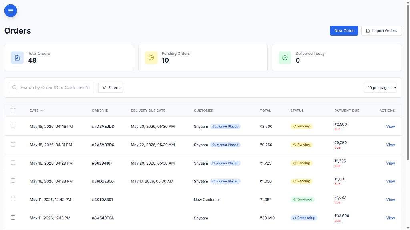Image resolution: width=410 pixels, height=230 pixels.
Task: View order #56D0E300
Action: pyautogui.click(x=390, y=181)
